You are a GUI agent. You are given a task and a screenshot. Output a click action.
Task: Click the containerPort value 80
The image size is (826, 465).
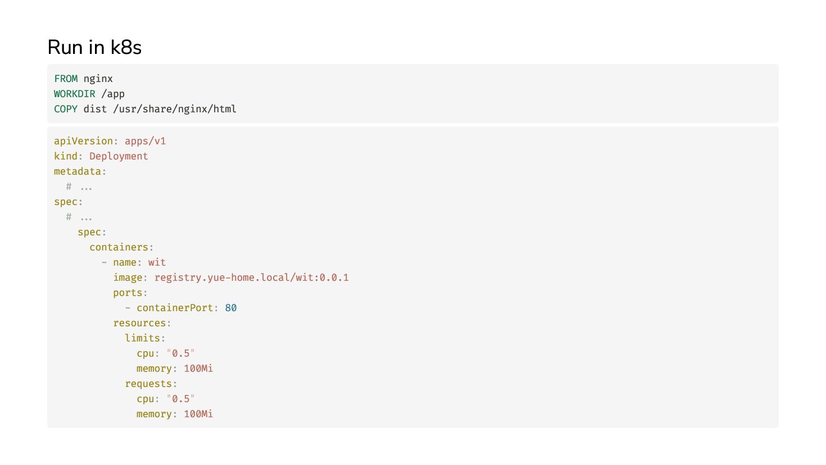(x=231, y=308)
